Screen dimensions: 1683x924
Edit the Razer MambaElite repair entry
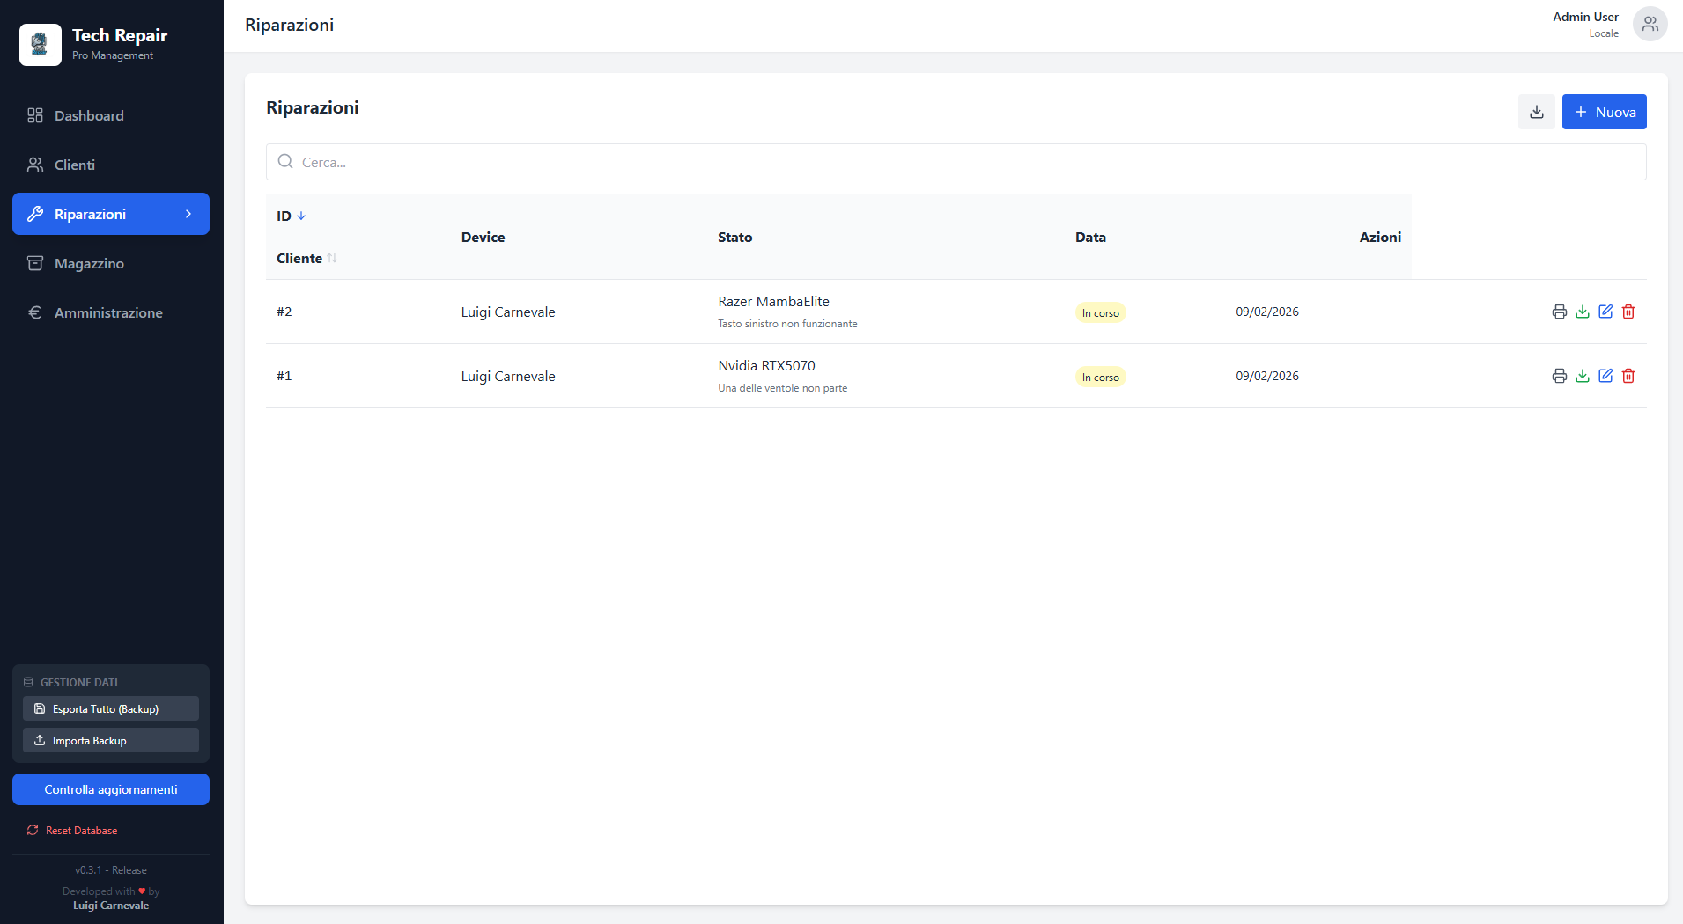coord(1605,312)
